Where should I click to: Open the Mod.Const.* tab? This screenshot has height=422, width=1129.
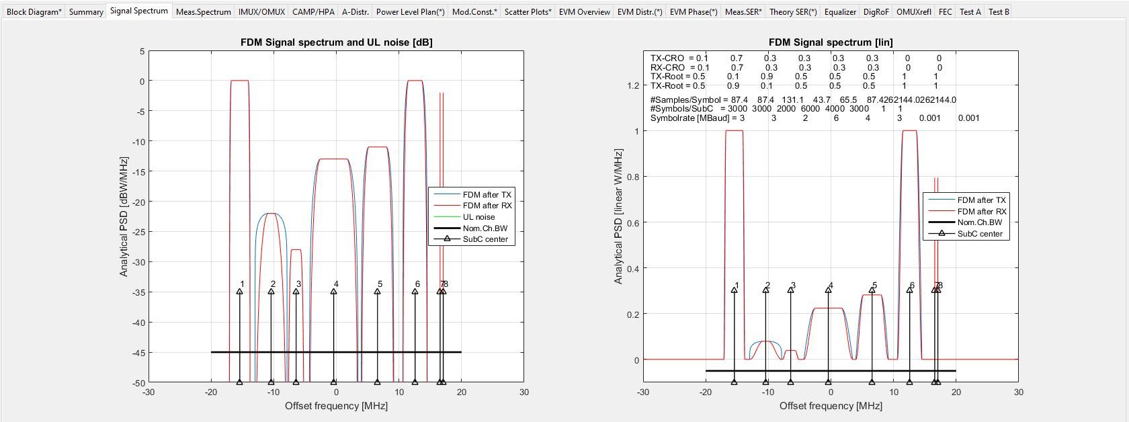pos(474,12)
